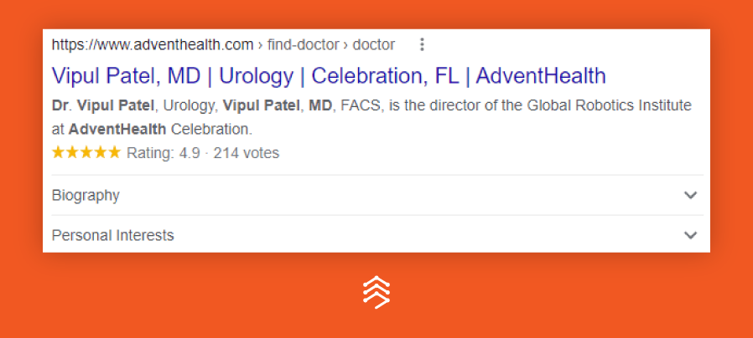
Task: Click 'Global Robotics Institute' in the snippet
Action: coord(609,105)
